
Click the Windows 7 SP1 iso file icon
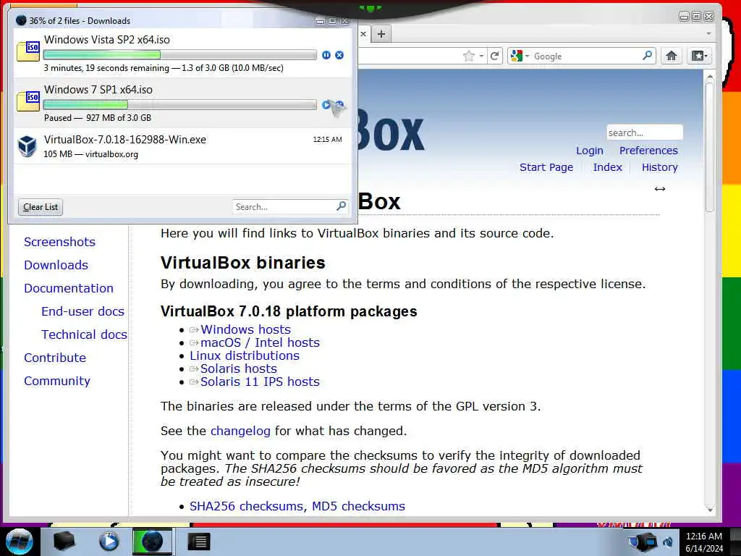[28, 101]
